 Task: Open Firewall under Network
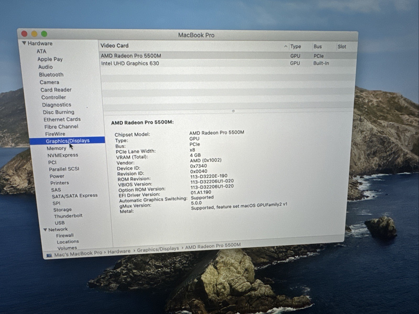65,235
